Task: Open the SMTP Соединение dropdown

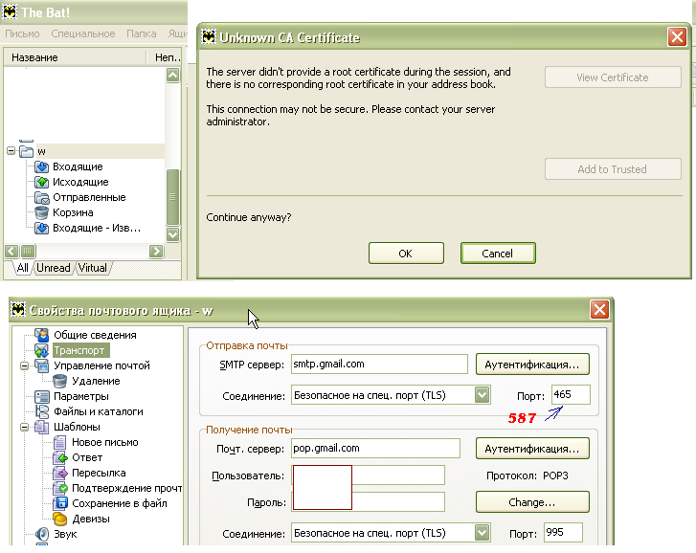Action: pyautogui.click(x=483, y=395)
